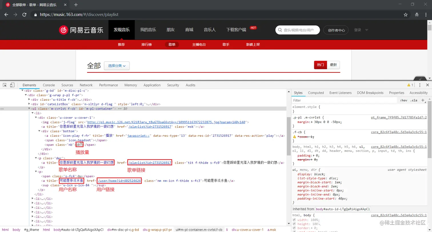432x232 pixels.
Task: Select the 热门 sort button
Action: coord(320,65)
